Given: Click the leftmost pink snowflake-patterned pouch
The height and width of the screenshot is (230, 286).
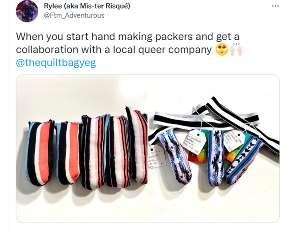Looking at the screenshot, I should click(x=174, y=156).
